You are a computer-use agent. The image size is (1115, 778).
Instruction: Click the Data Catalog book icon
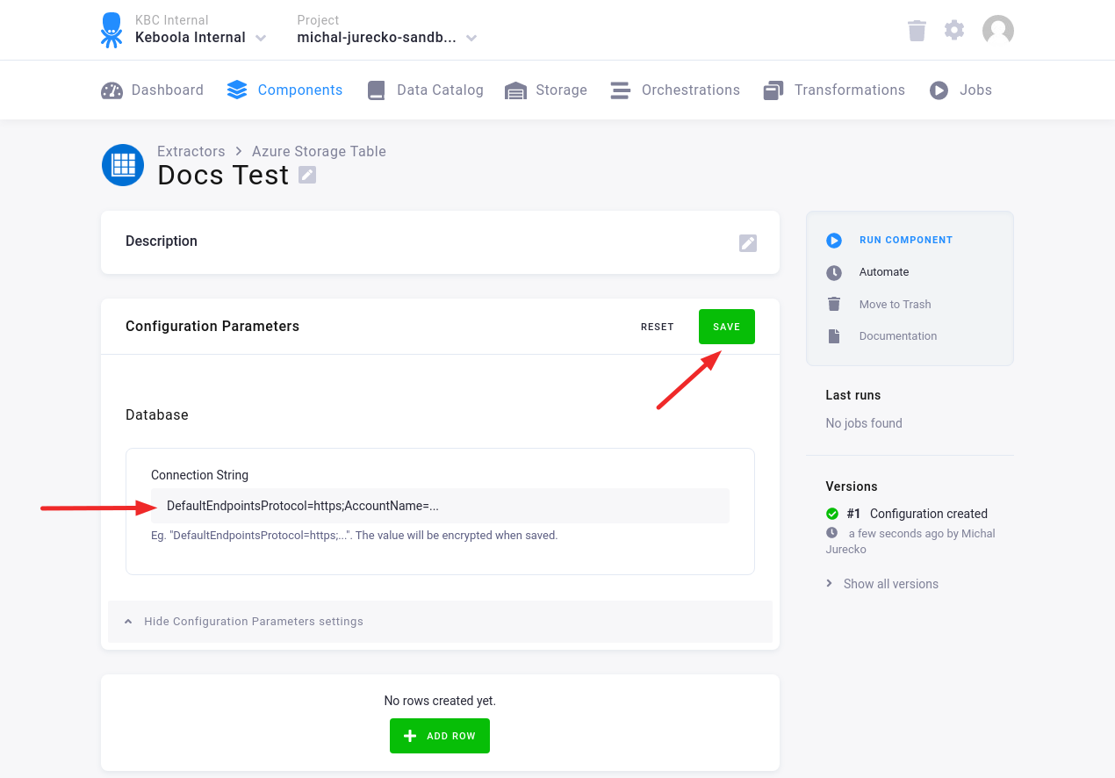coord(377,90)
